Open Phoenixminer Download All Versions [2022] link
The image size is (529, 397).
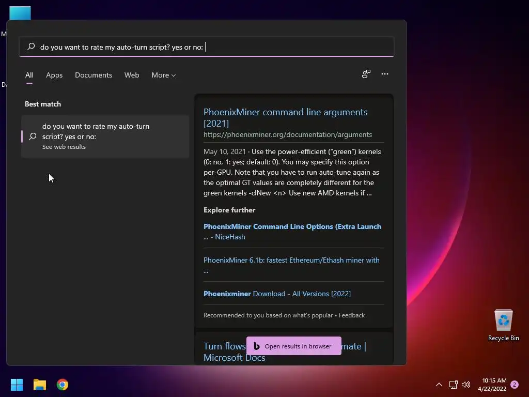pos(277,294)
